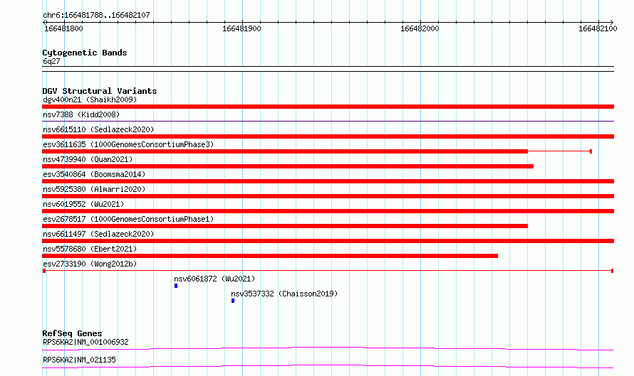Select the red bar under nsv5578680
The width and height of the screenshot is (634, 376).
point(270,256)
